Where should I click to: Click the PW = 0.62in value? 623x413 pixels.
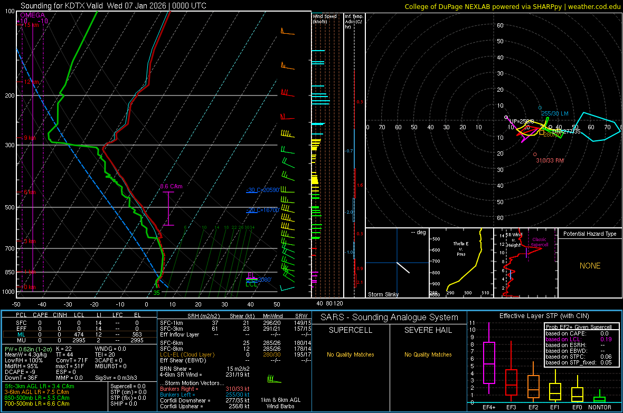29,349
